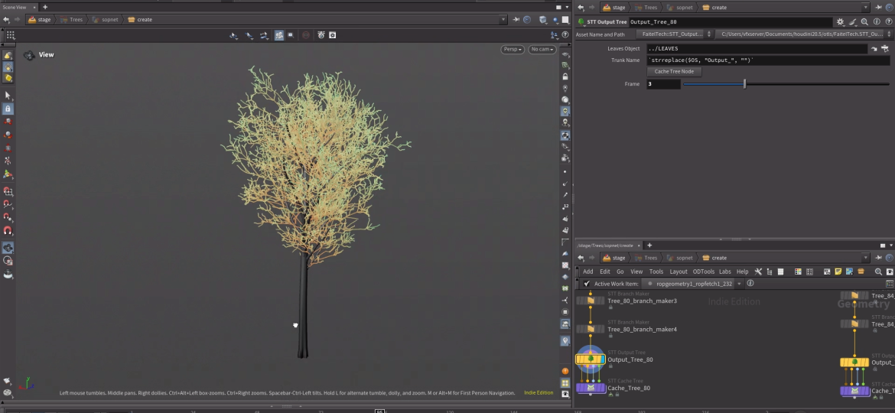Toggle the Active Work Item checkbox

tap(586, 284)
